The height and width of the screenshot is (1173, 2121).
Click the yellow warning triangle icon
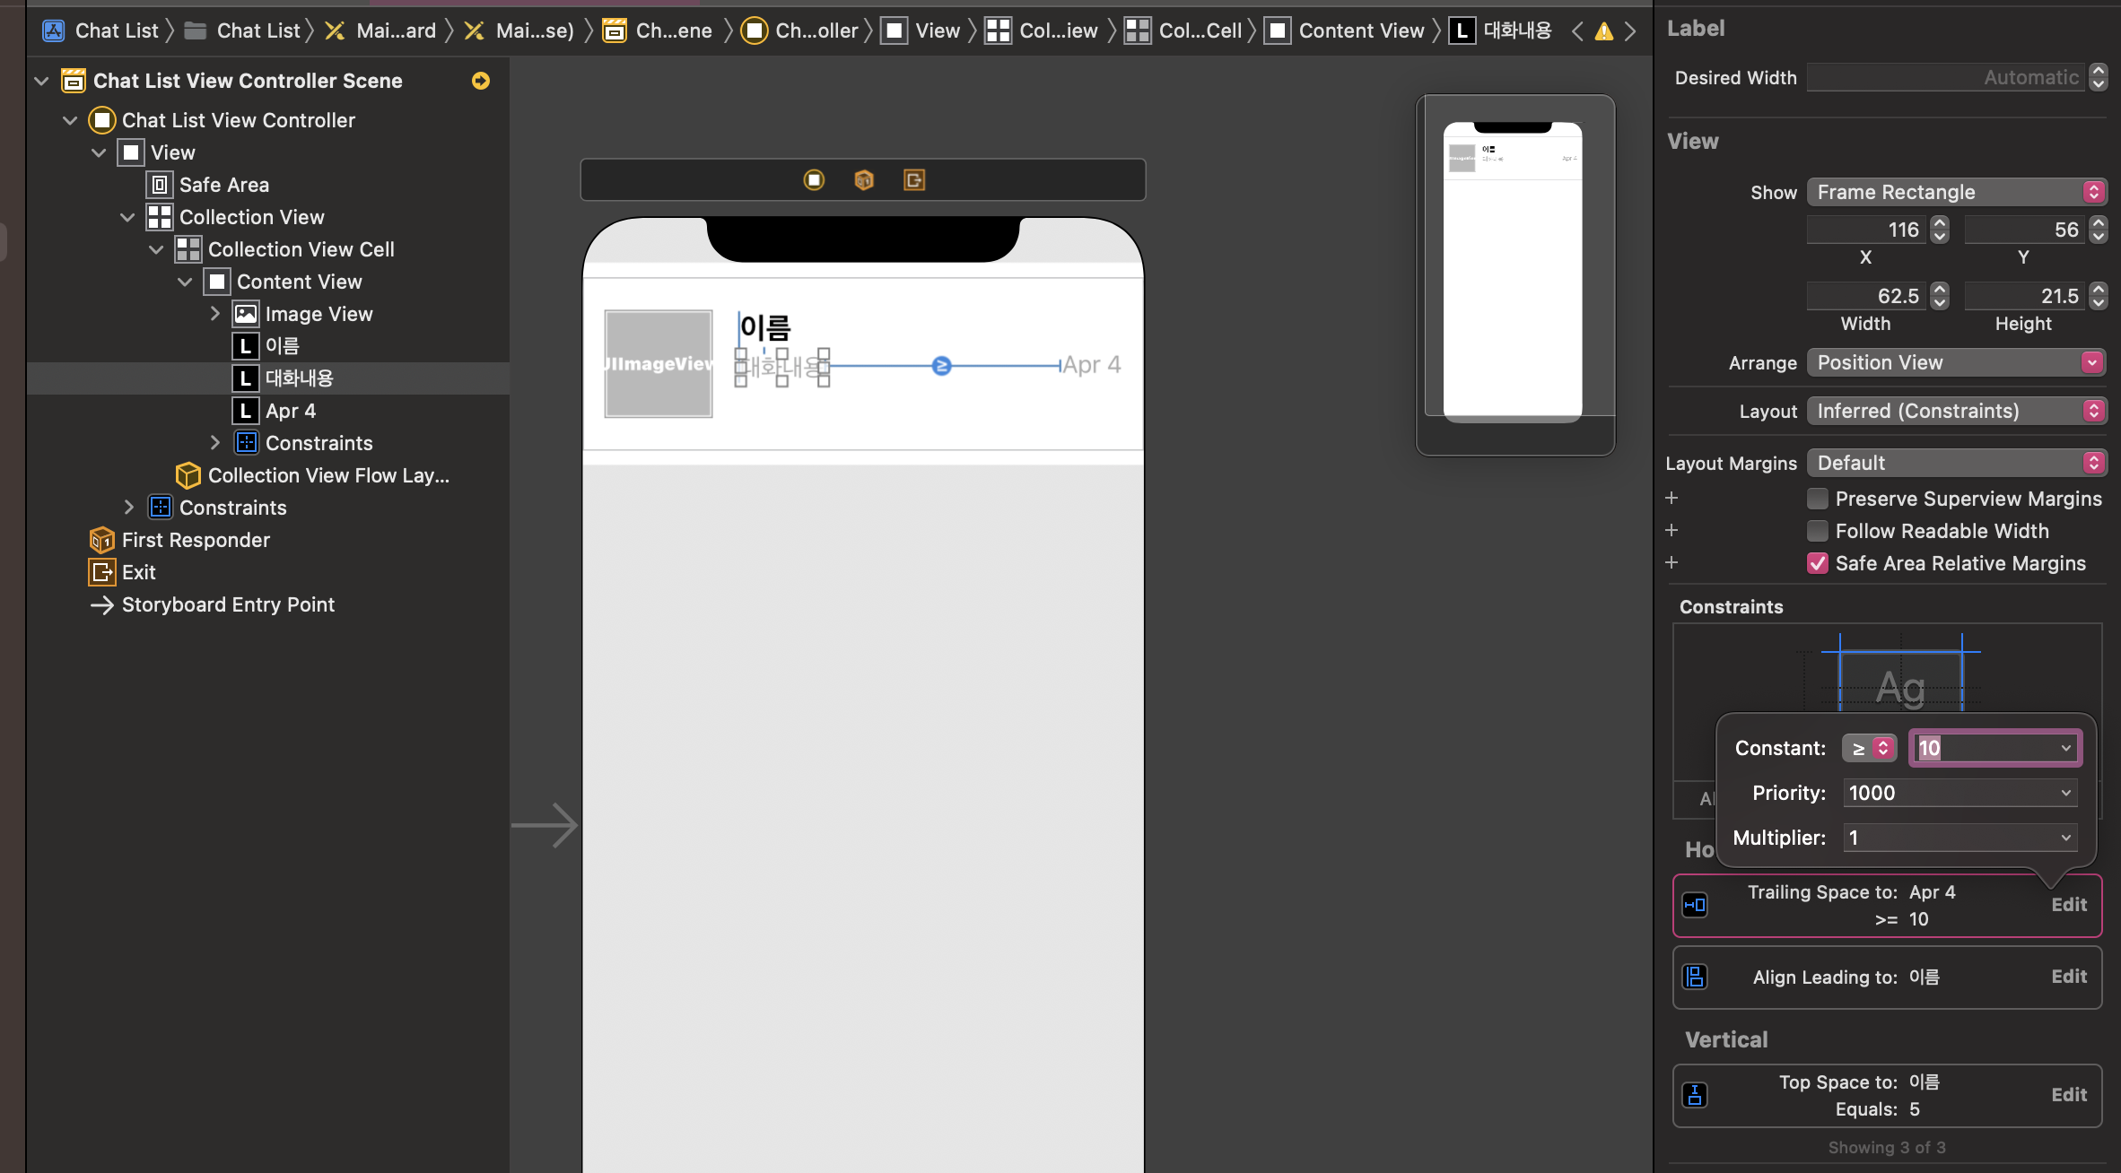[1603, 31]
